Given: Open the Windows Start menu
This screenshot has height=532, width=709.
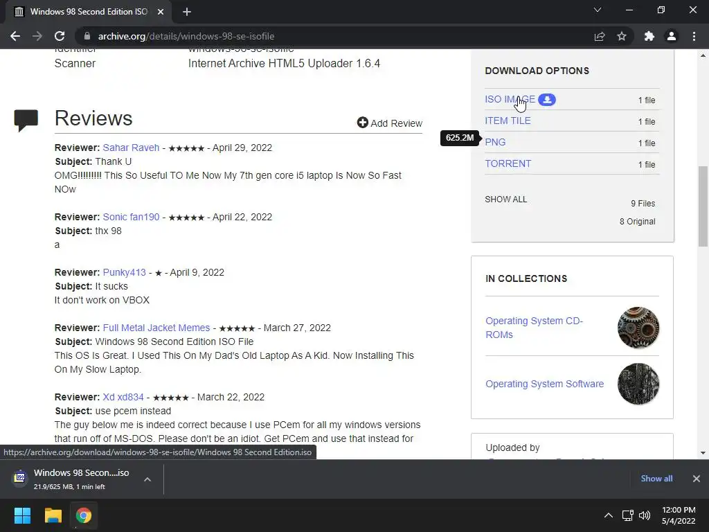Looking at the screenshot, I should click(x=22, y=515).
